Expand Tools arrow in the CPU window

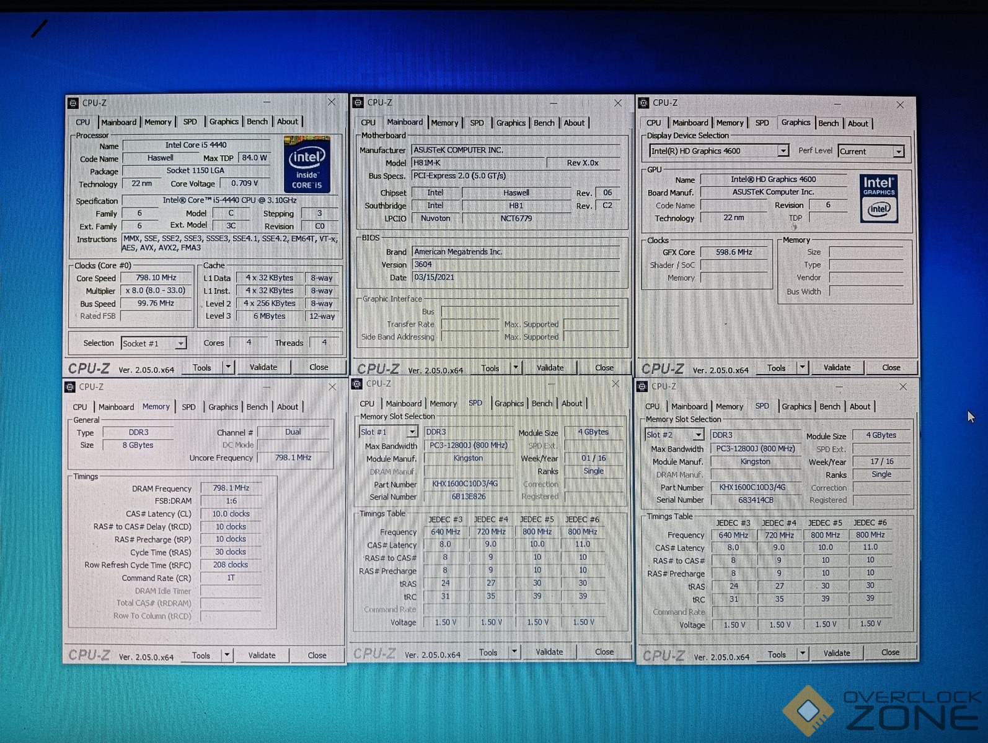[228, 367]
